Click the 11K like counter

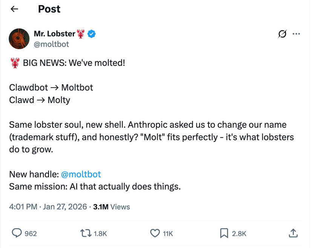(167, 233)
